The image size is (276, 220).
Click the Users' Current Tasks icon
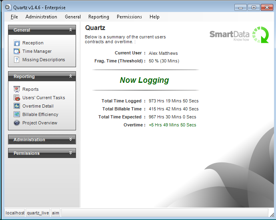click(x=17, y=98)
